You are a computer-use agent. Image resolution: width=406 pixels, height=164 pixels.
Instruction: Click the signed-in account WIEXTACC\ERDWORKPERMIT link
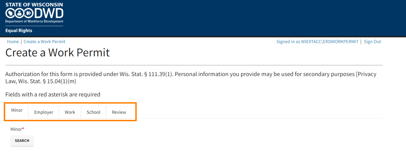(x=317, y=42)
